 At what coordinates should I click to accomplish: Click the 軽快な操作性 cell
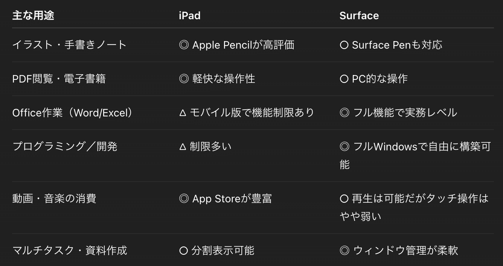tap(217, 79)
